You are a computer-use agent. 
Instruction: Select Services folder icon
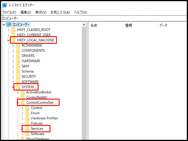[x=27, y=129]
